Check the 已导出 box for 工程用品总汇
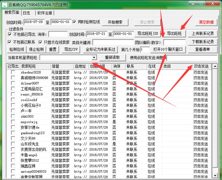Viewport: 222px width, 180px height. (13, 89)
